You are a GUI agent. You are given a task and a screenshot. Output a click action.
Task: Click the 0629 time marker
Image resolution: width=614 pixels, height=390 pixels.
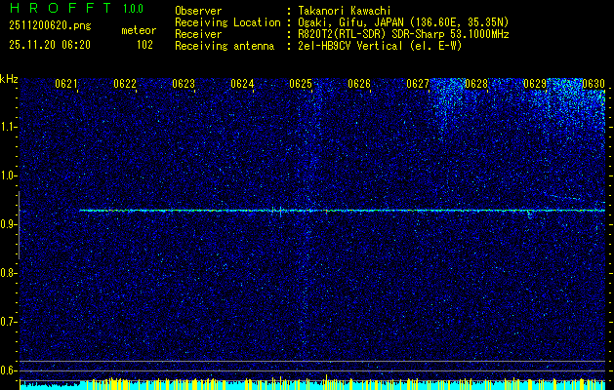coord(535,83)
